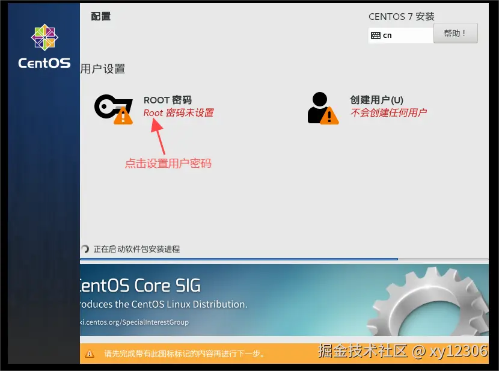
Task: Click the warning triangle in the orange bar
Action: (90, 354)
